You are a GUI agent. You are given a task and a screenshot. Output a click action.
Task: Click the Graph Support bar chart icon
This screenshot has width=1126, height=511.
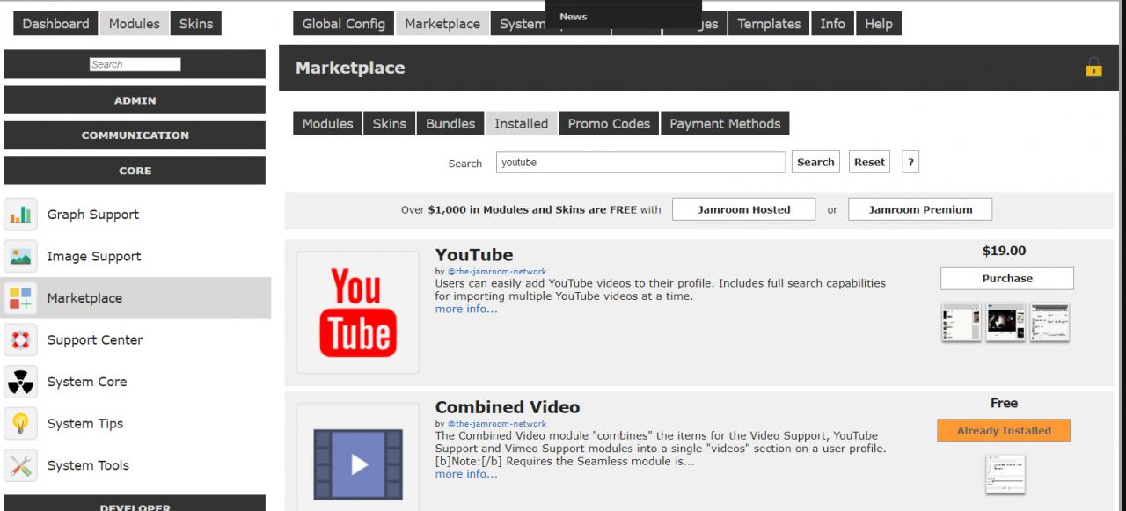21,215
